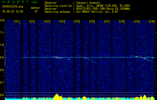157x100 pixels.
Task: Click the 2235 time marker
Action: click(77, 21)
